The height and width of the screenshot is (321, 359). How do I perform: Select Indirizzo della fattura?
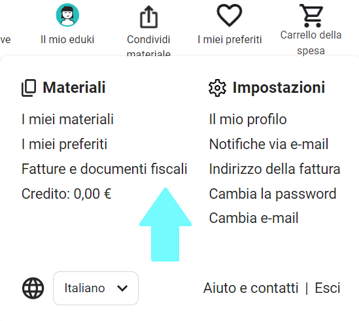[275, 169]
